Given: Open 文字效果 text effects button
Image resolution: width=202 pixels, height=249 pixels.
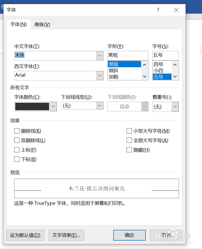Looking at the screenshot, I should point(66,235).
